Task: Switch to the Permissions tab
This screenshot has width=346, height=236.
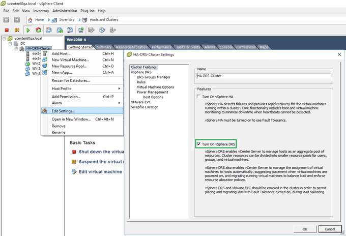Action: [246, 47]
